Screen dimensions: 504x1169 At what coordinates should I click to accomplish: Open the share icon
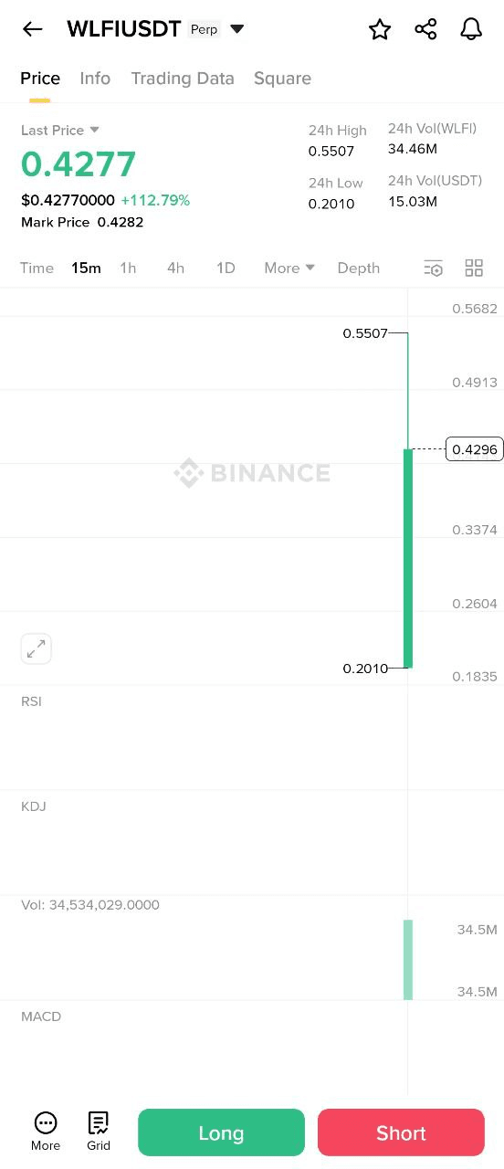[x=425, y=29]
